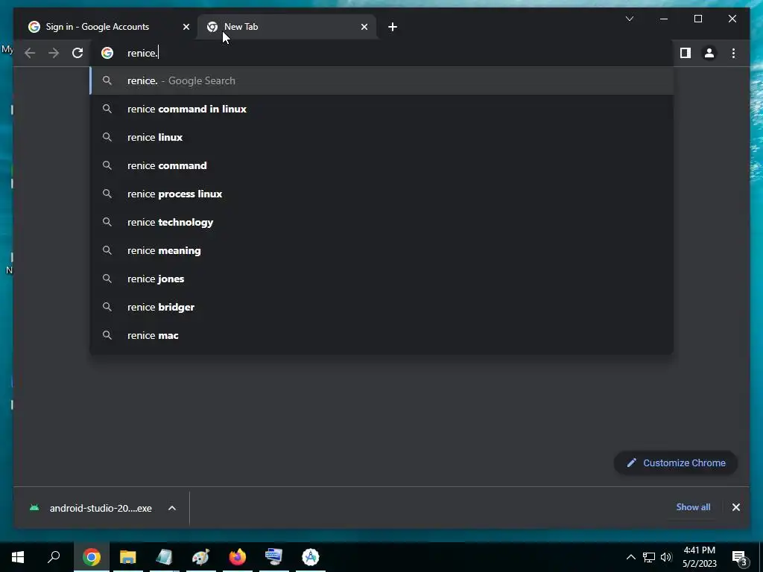The width and height of the screenshot is (763, 572).
Task: Choose suggestion 'renice command in linux'
Action: point(381,109)
